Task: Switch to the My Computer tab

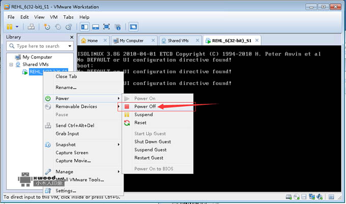Action: (x=131, y=41)
